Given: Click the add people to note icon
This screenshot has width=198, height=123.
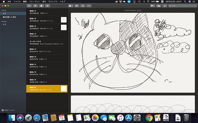Looking at the screenshot, I should point(159,6).
